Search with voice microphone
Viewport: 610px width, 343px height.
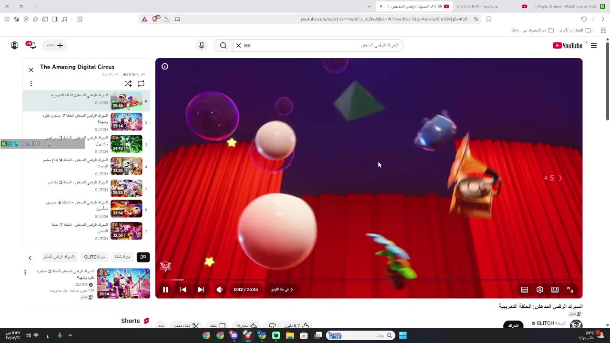[x=202, y=45]
